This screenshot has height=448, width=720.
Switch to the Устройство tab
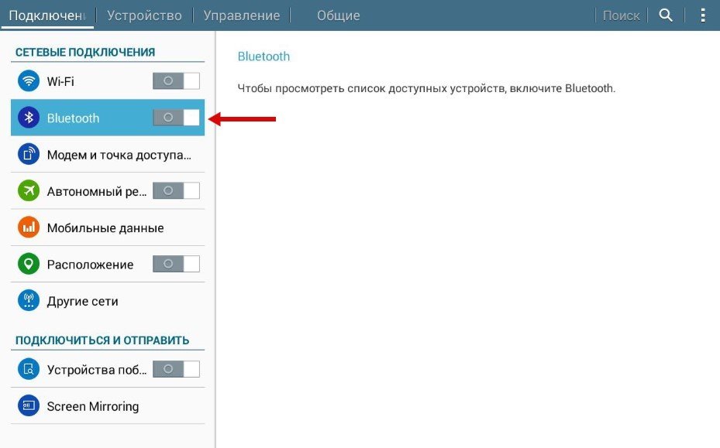point(144,15)
